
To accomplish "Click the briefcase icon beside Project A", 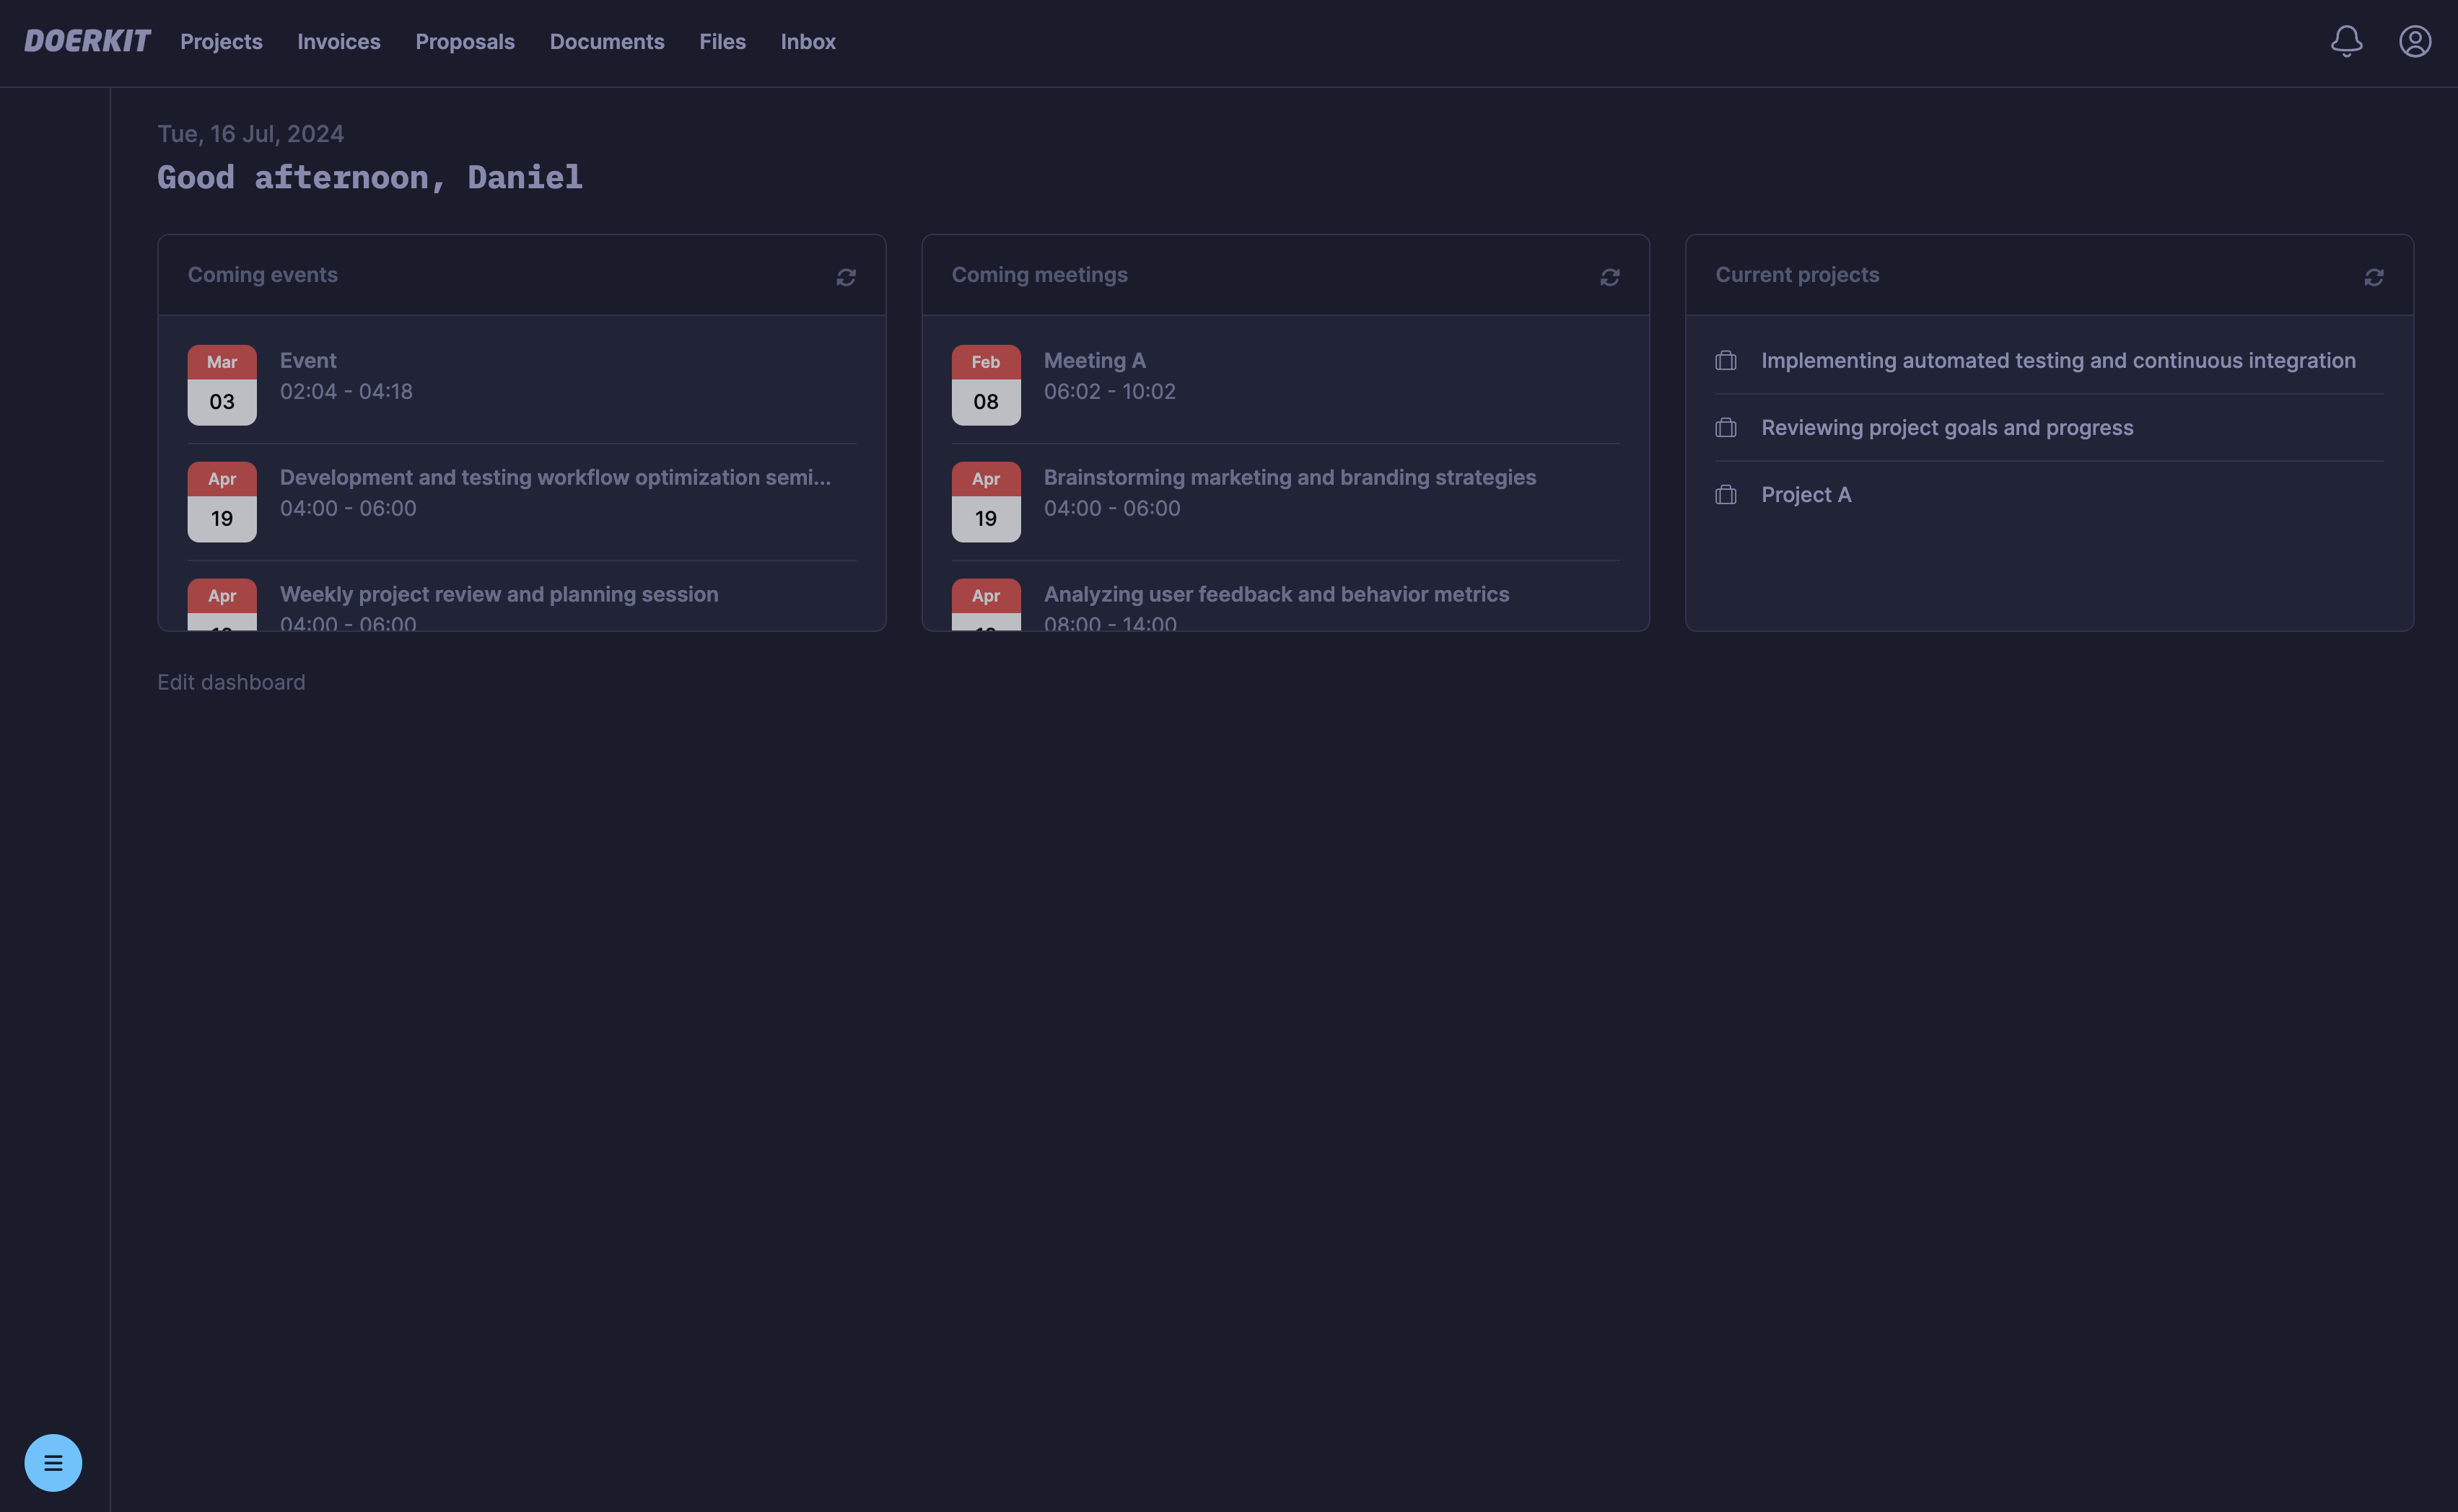I will click(x=1726, y=495).
